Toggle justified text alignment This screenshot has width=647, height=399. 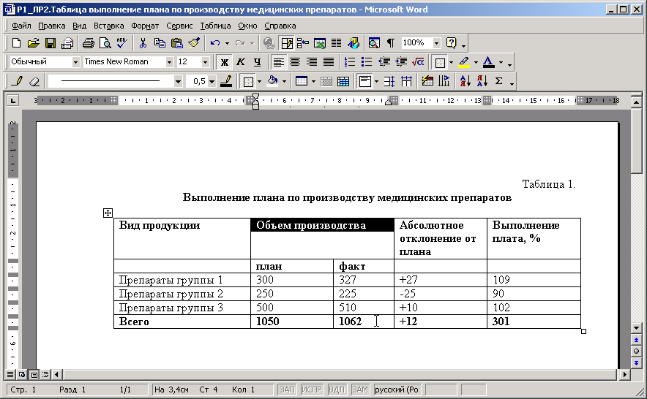(329, 62)
